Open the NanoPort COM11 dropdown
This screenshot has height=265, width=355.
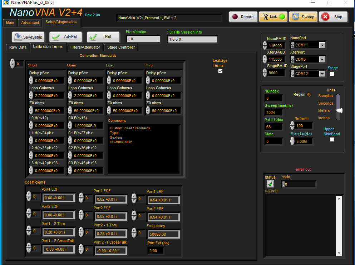322,45
